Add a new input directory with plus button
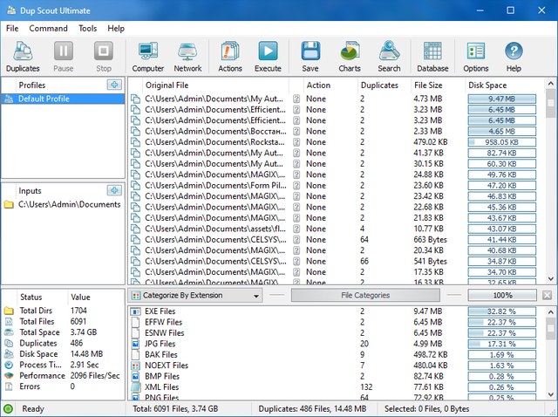The width and height of the screenshot is (558, 417). click(114, 190)
